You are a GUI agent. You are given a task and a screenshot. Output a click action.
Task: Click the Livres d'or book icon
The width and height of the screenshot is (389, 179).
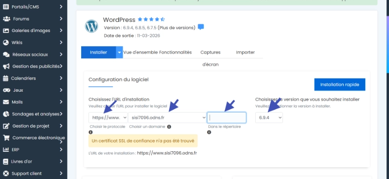5,162
